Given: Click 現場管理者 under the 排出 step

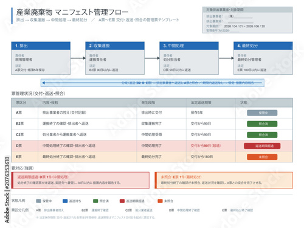Looking at the screenshot, I should click(x=24, y=60).
